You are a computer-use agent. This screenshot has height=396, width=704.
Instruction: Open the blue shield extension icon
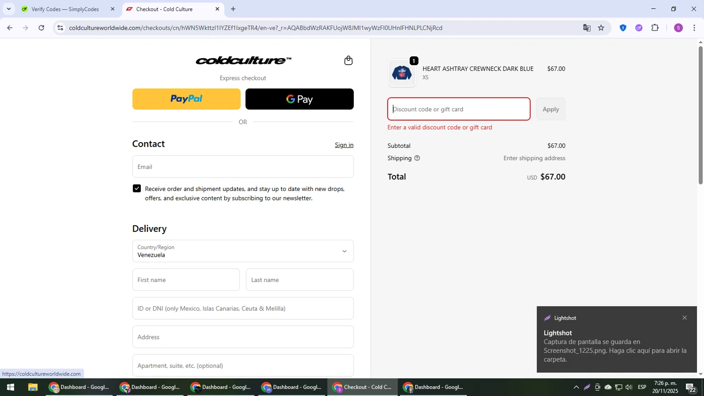[623, 28]
